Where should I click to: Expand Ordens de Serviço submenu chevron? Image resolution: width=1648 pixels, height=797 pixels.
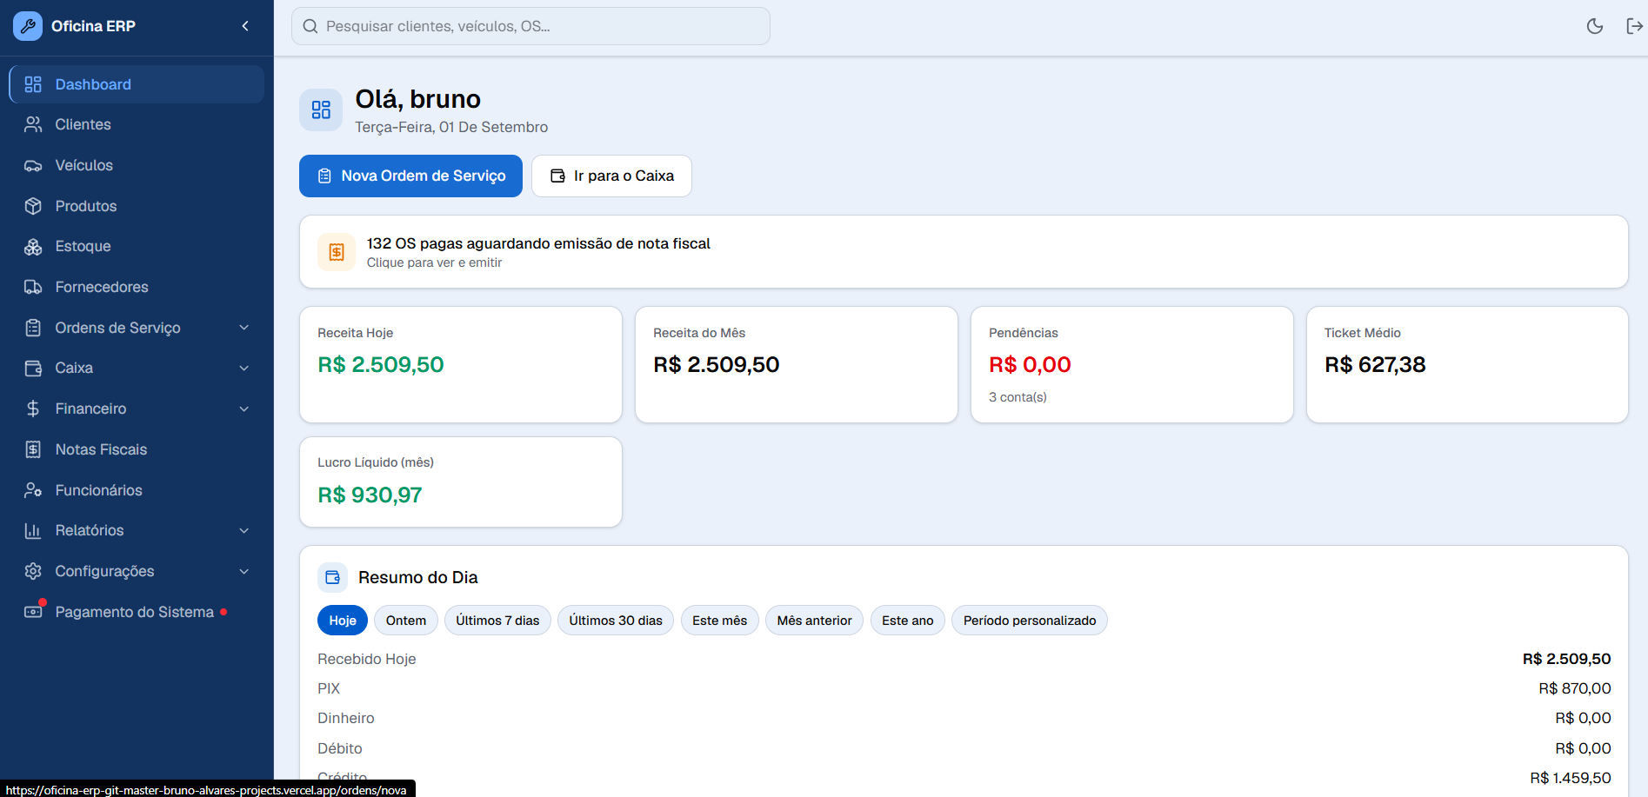pos(244,328)
